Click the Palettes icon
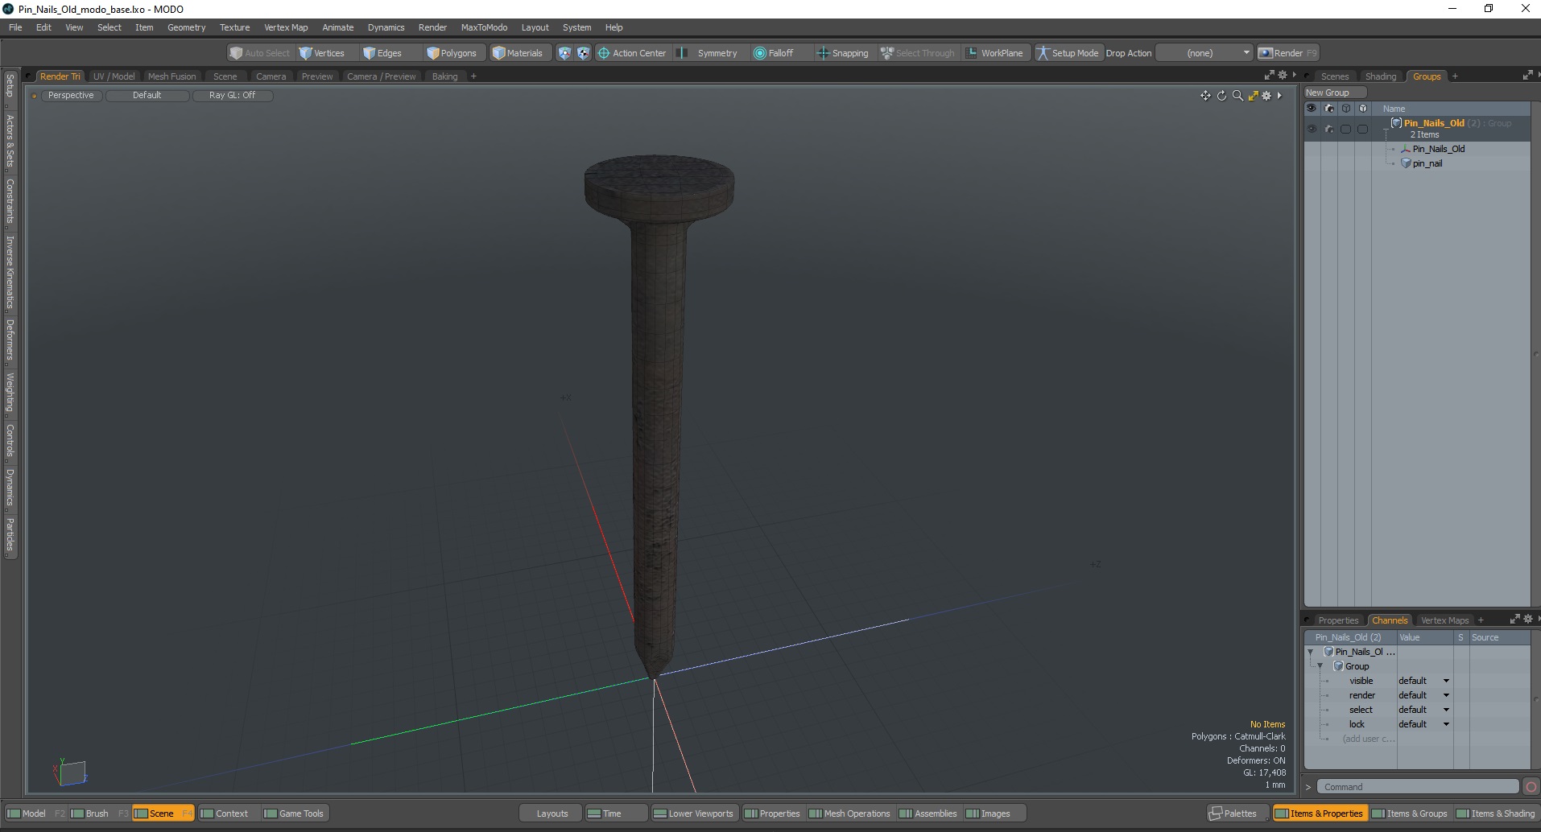 (x=1216, y=813)
